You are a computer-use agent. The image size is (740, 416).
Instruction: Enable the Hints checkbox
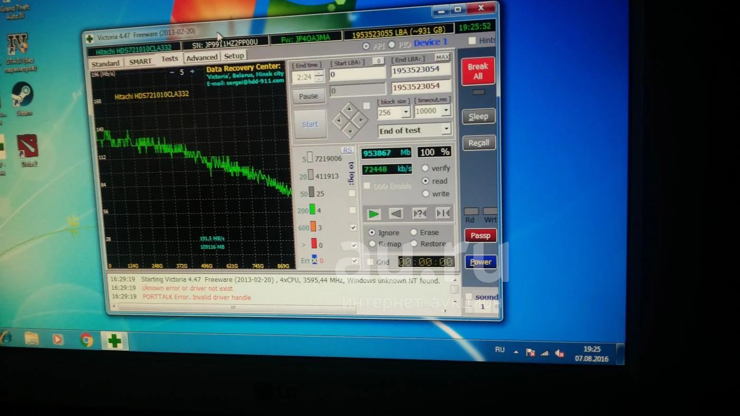(x=472, y=41)
